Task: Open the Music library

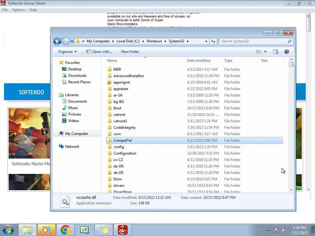Action: pos(70,108)
